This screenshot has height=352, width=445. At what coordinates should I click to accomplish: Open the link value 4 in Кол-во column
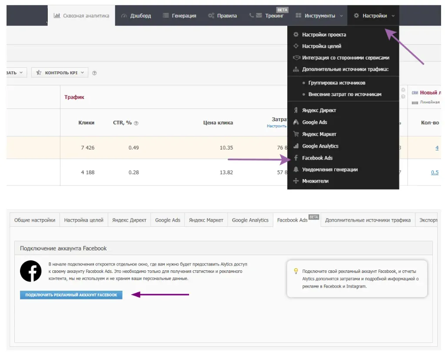click(x=437, y=148)
